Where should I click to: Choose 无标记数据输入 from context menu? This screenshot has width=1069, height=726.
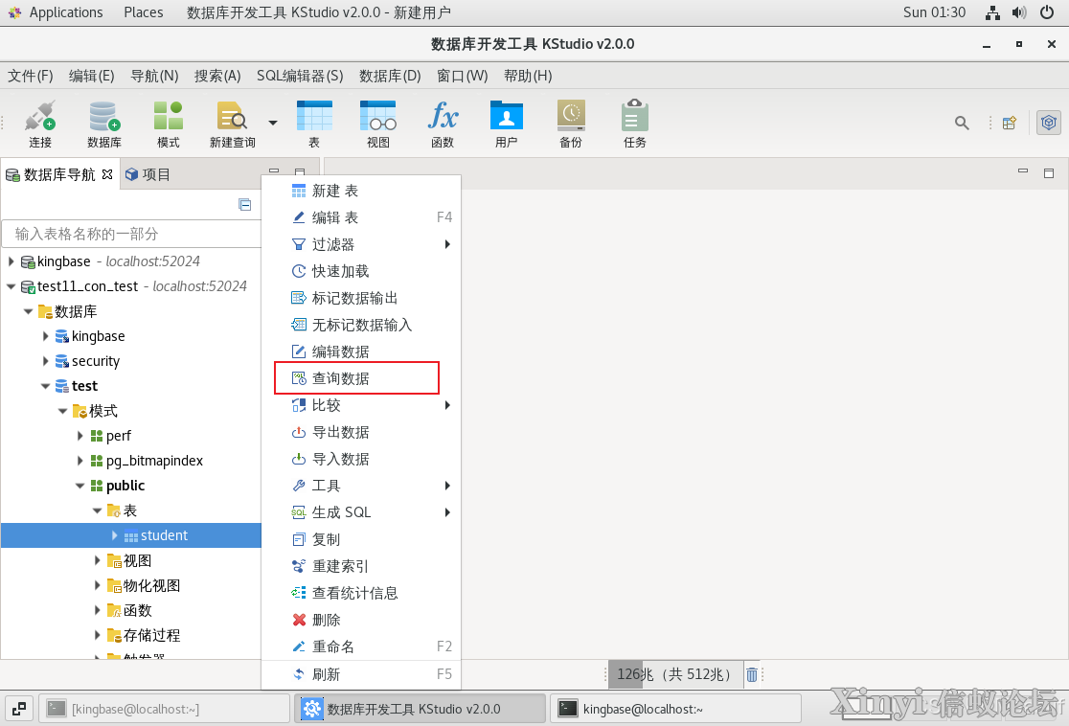pyautogui.click(x=361, y=325)
